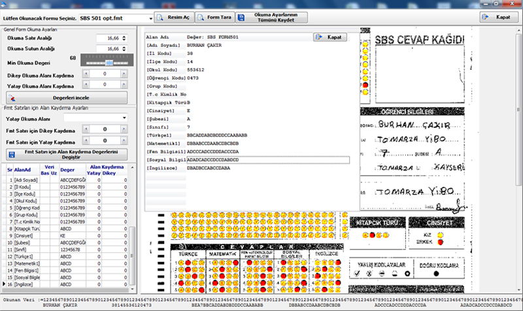523x311 pixels.
Task: Close the data panel with its Kapat button
Action: [330, 37]
